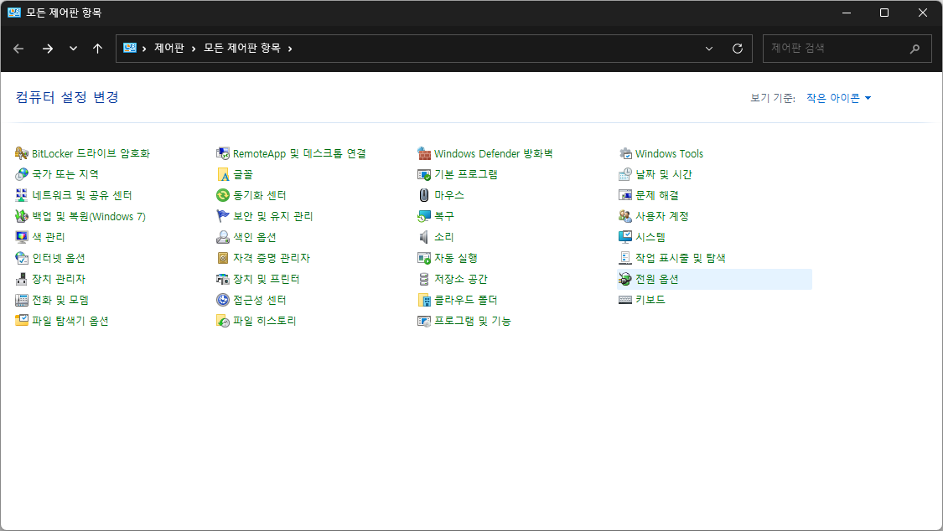The width and height of the screenshot is (943, 531).
Task: Go up one level with up arrow
Action: (97, 49)
